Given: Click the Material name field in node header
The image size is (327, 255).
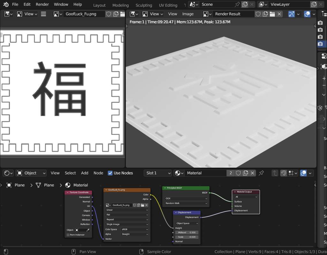Looking at the screenshot, I should (205, 173).
